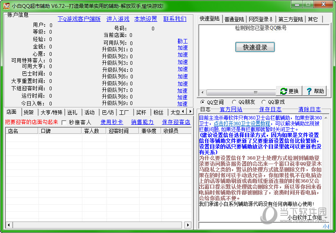This screenshot has height=233, width=336.
Task: Select the 店面 tab
Action: pyautogui.click(x=12, y=112)
